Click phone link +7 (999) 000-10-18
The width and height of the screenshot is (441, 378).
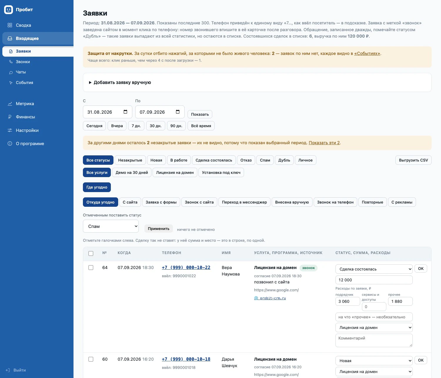186,359
